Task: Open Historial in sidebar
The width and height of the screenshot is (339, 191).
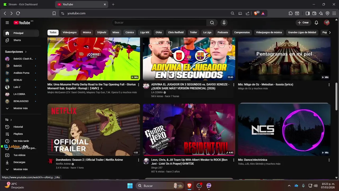Action: (x=21, y=127)
